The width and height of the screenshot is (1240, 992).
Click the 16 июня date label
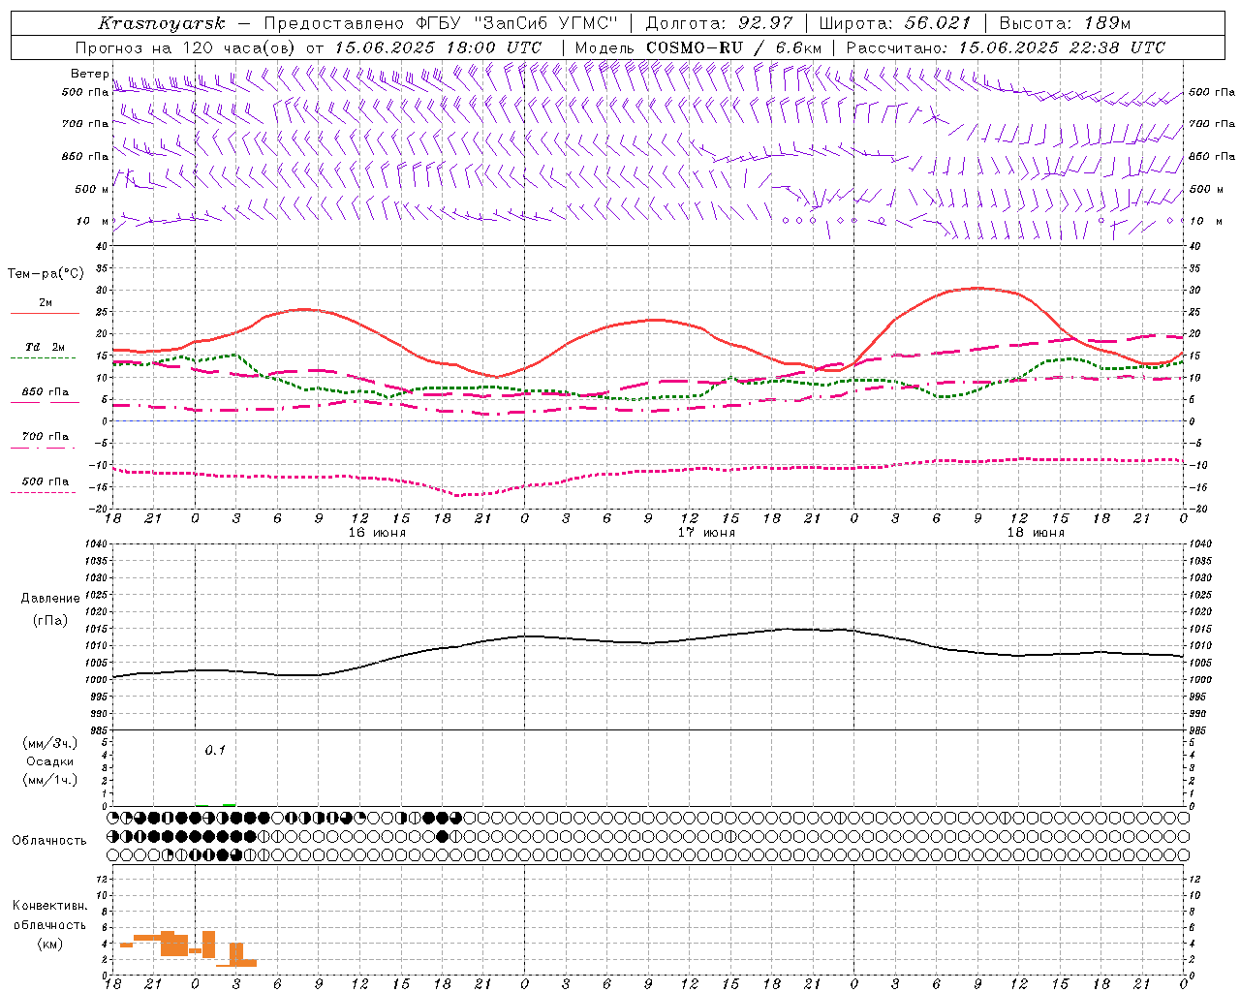(377, 533)
